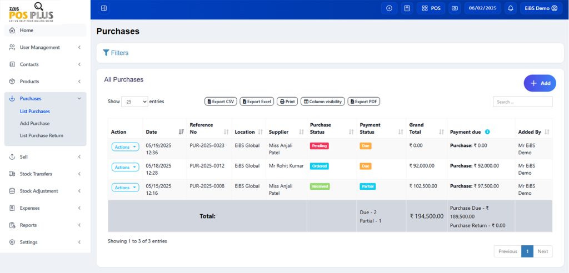Click the Products cube icon
This screenshot has height=273, width=569.
(x=12, y=82)
